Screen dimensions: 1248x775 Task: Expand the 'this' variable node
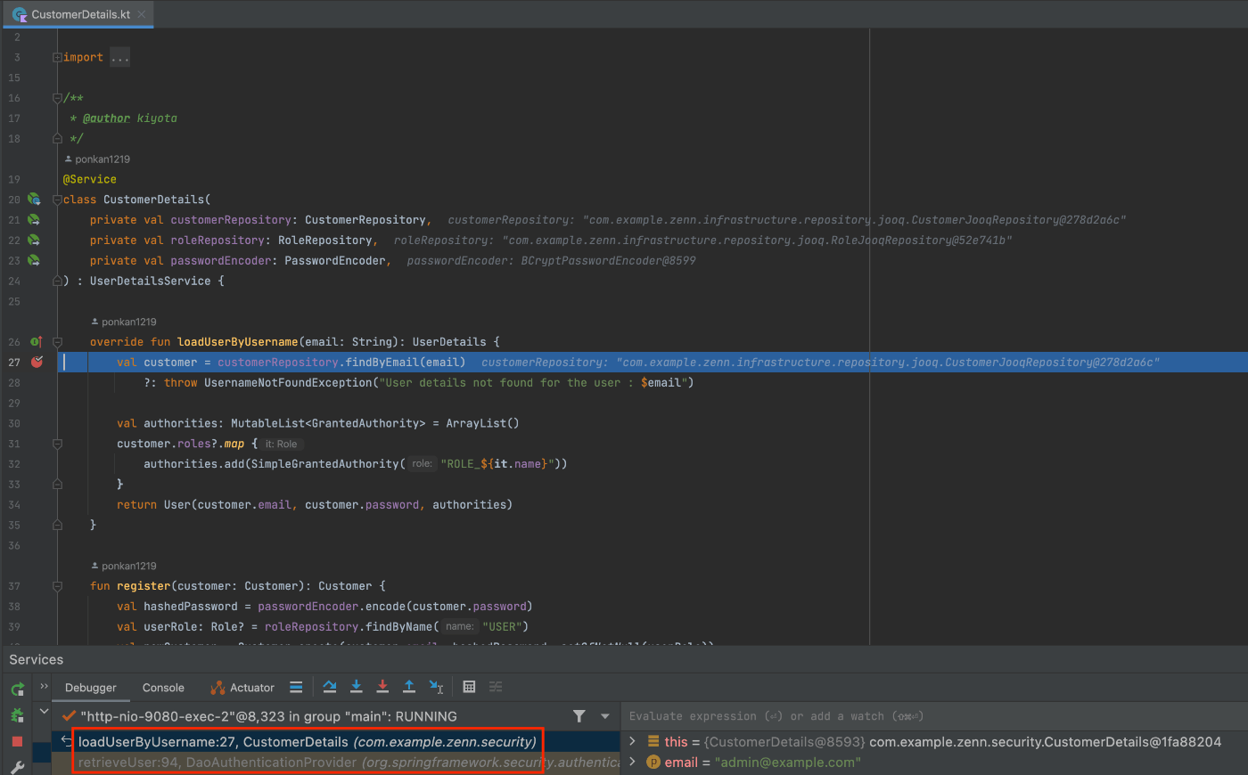(633, 741)
